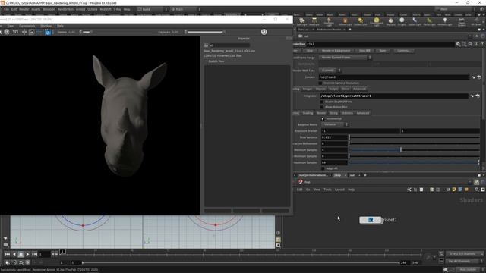Click the Stop render button
The width and height of the screenshot is (486, 273).
pyautogui.click(x=309, y=51)
